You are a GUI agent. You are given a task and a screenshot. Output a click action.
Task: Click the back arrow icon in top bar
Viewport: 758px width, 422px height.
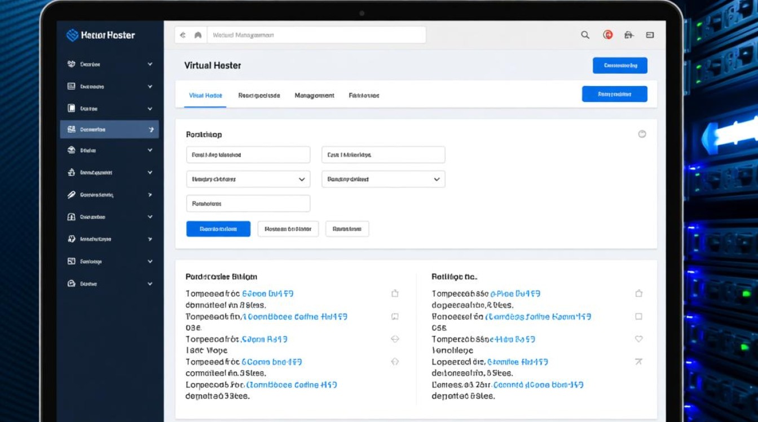[183, 35]
